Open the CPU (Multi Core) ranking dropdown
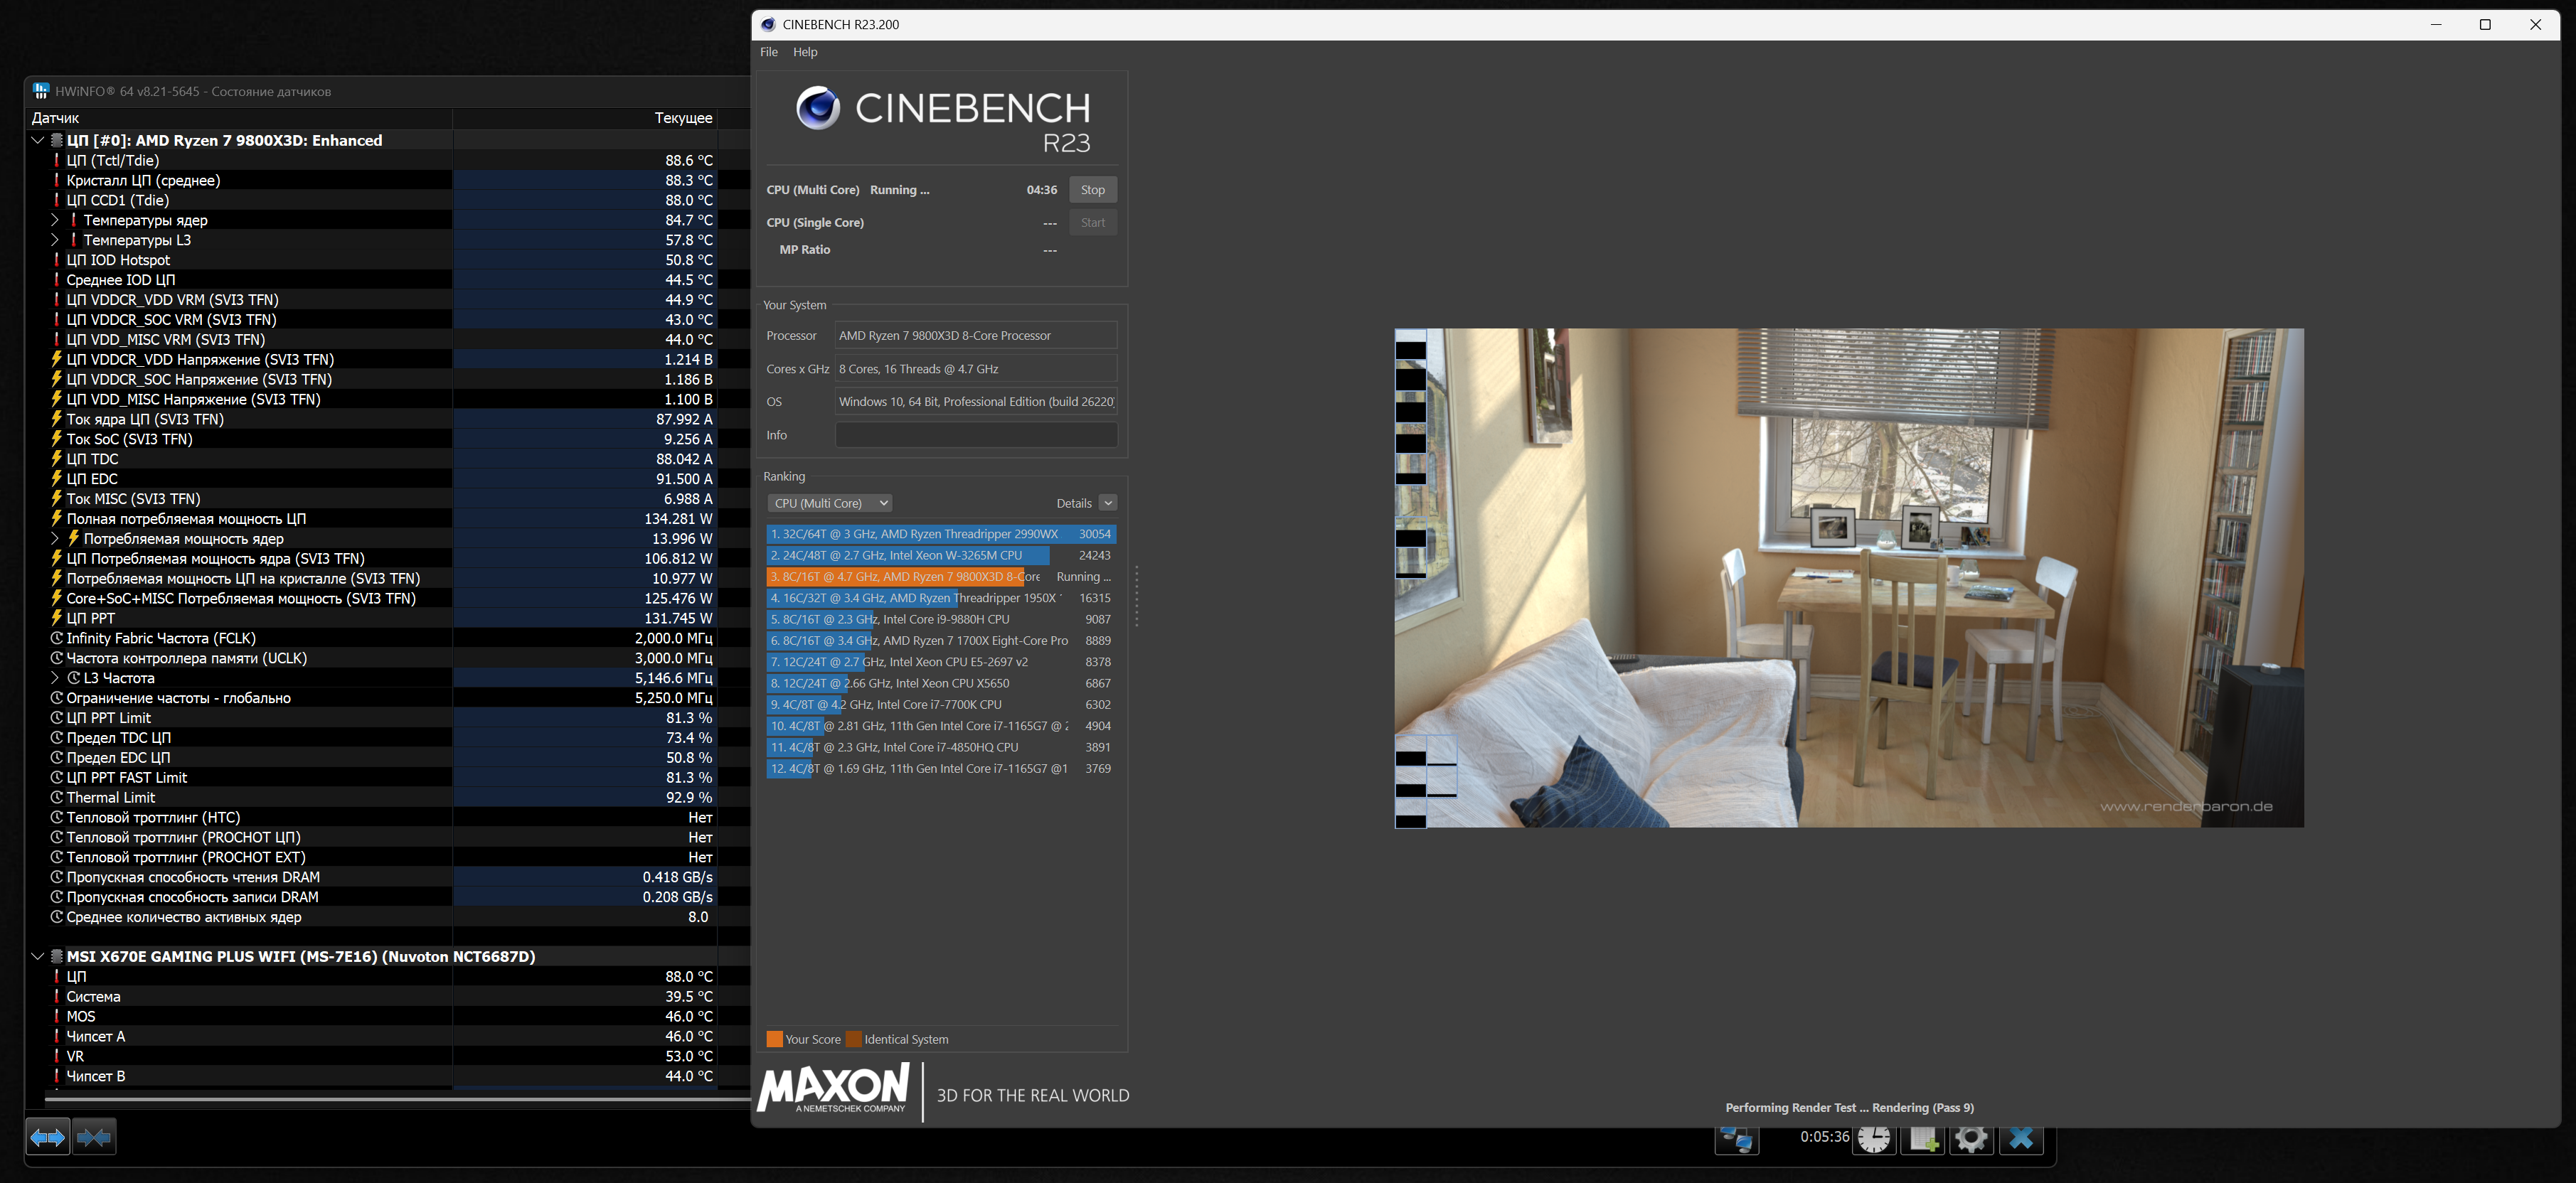This screenshot has height=1183, width=2576. click(x=830, y=503)
